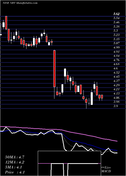Click the 4.68 price axis label
The image size is (126, 176).
[x=116, y=64]
